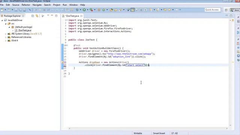The image size is (240, 135).
Task: Click the editor horizontal scrollbar
Action: coord(148,129)
